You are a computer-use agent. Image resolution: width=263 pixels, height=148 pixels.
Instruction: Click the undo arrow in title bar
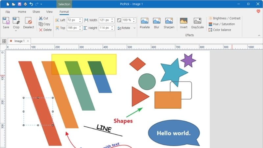31,4
